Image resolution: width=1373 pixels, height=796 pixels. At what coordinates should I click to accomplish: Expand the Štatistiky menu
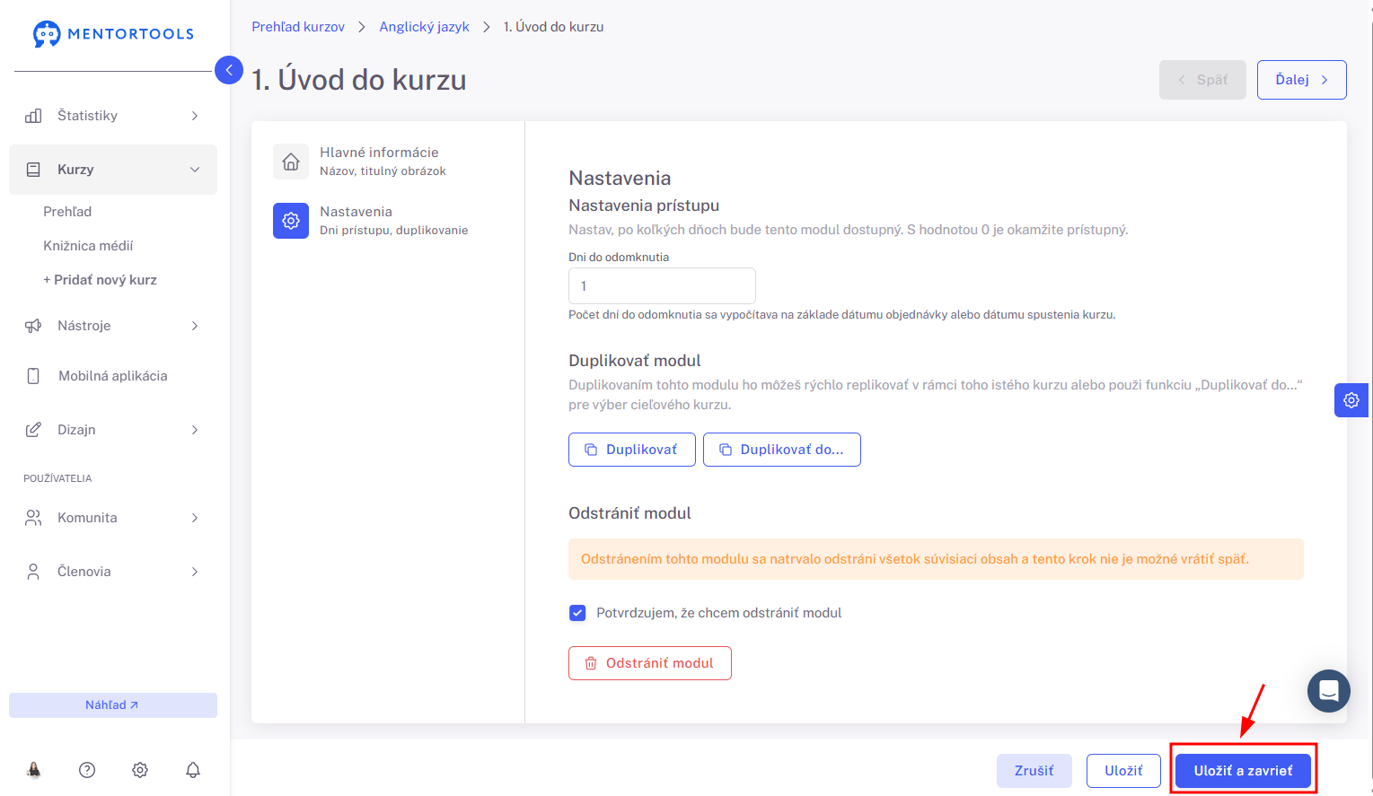pyautogui.click(x=113, y=116)
